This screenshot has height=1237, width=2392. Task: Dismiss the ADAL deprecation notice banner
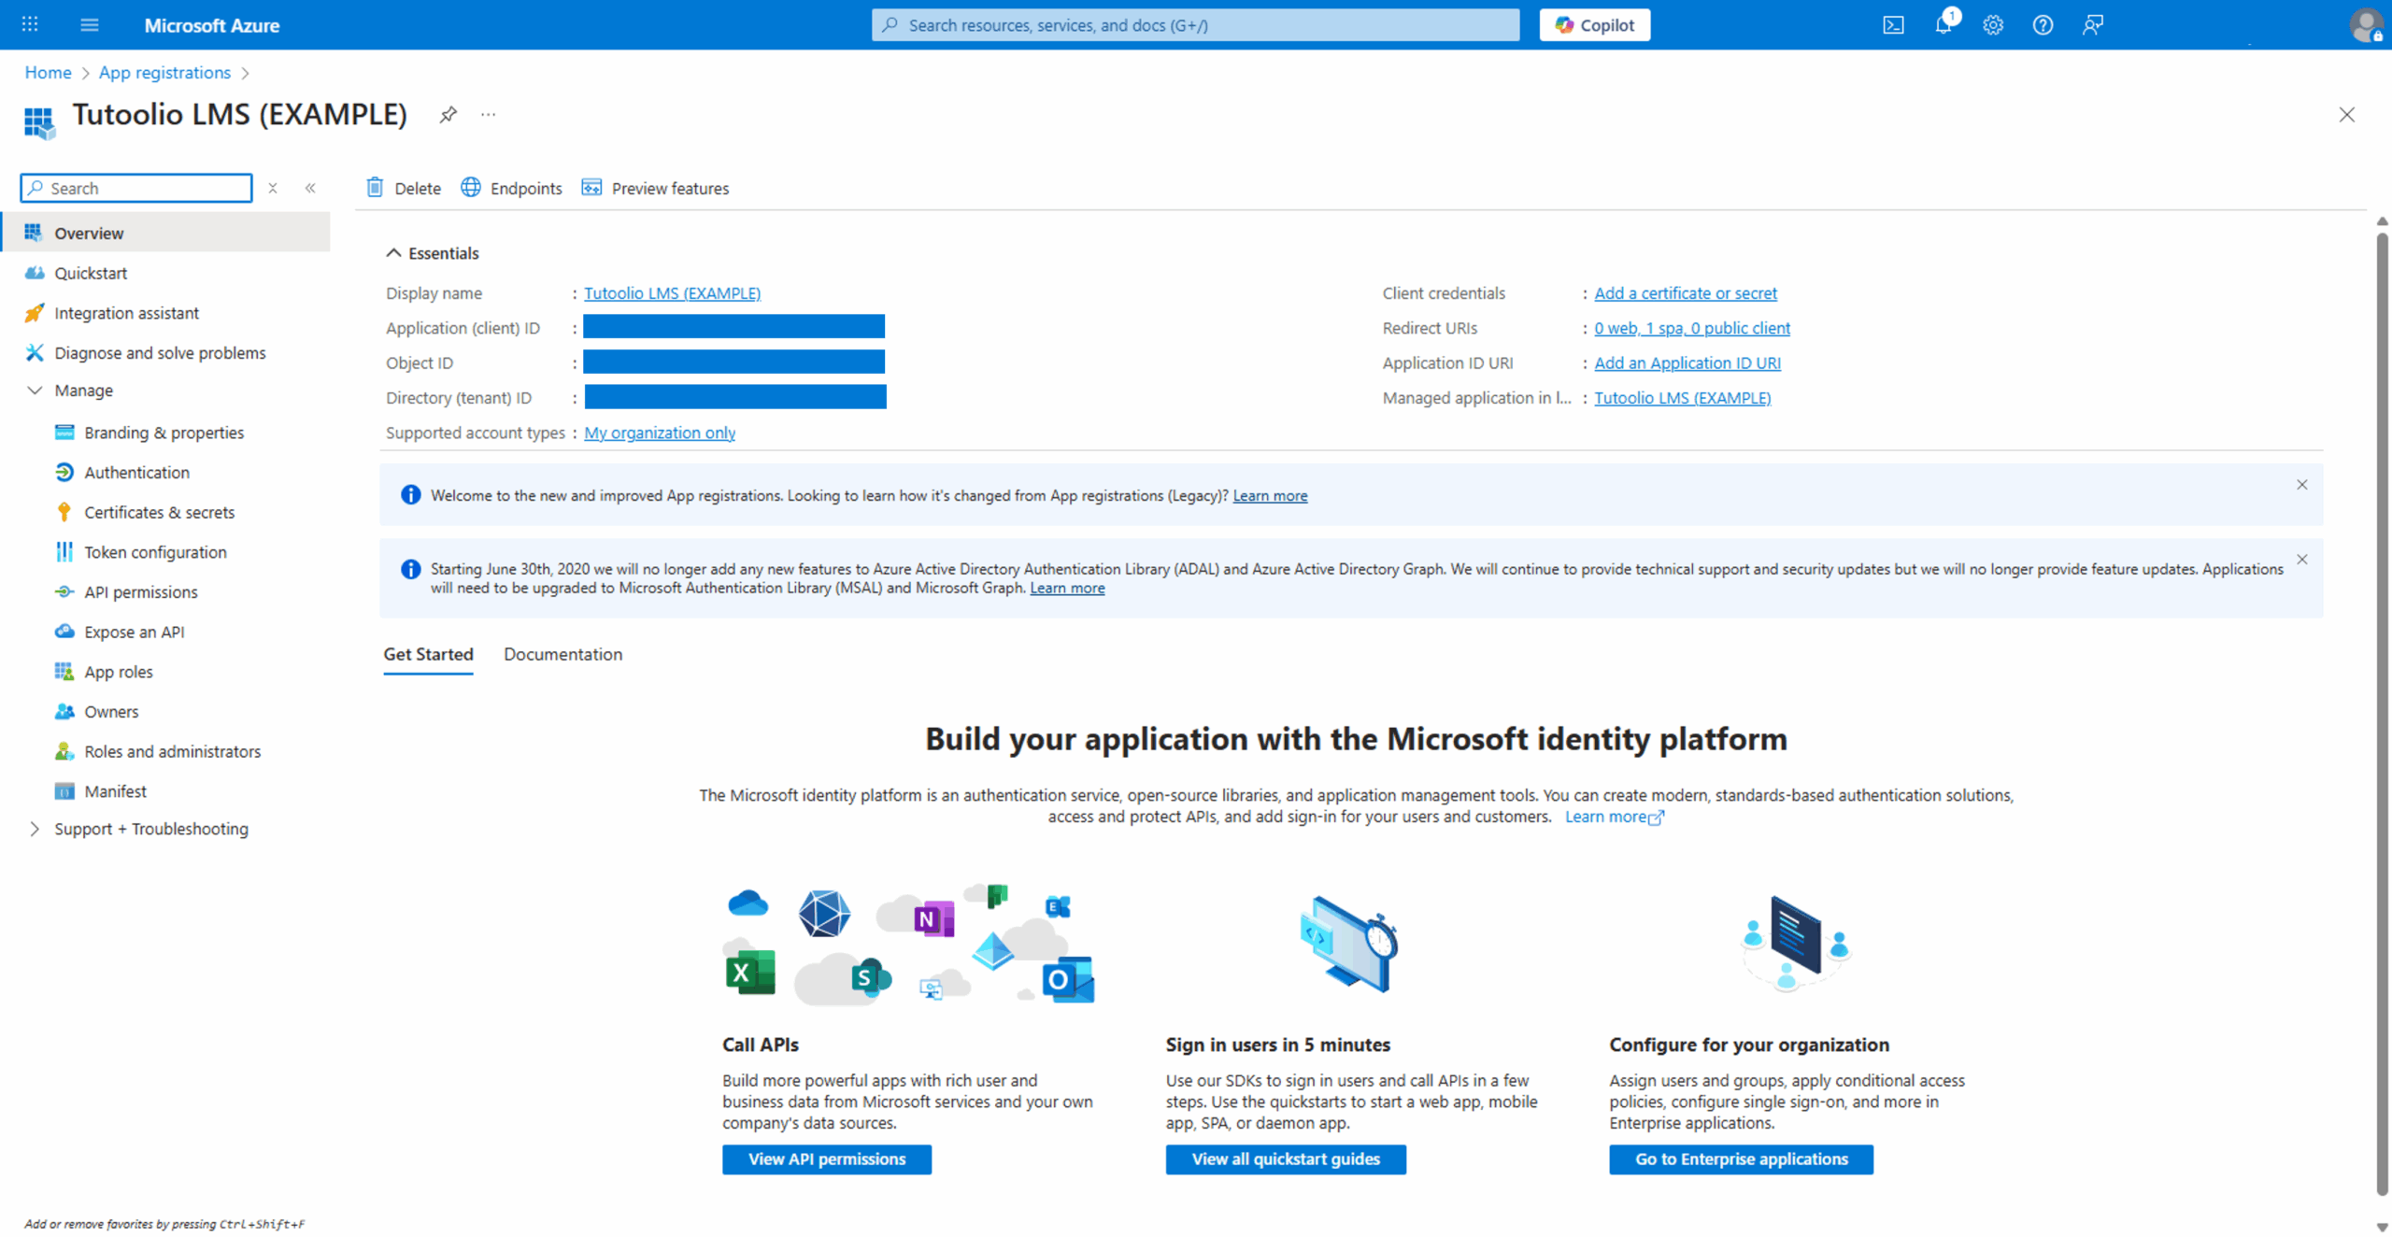[x=2302, y=560]
